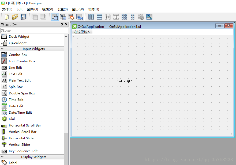
Task: Apply Lay Out Vertically in Splitter icon
Action: (x=116, y=17)
